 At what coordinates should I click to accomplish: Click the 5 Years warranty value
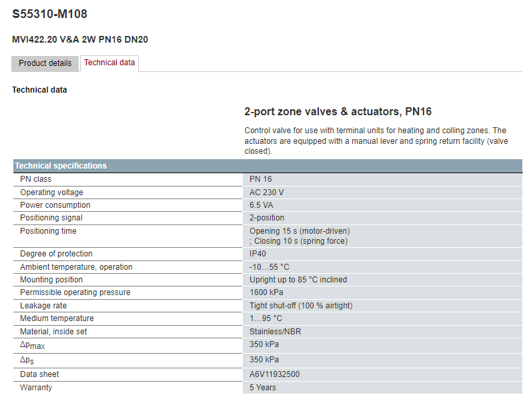point(263,388)
